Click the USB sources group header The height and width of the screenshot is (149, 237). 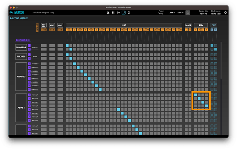(124, 25)
